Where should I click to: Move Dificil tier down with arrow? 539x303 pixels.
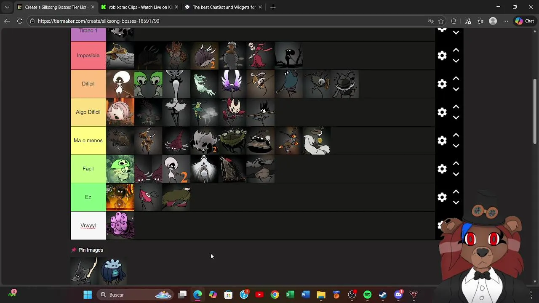coord(456,89)
